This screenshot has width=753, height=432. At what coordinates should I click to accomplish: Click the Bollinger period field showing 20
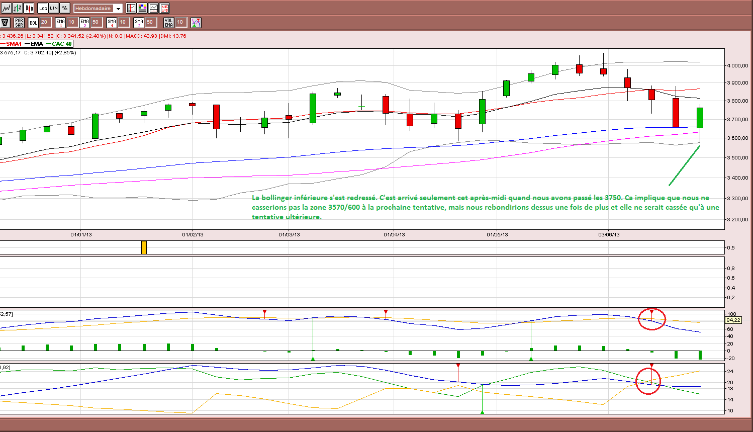[x=45, y=22]
